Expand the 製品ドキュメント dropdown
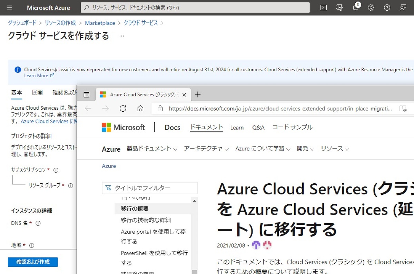The height and width of the screenshot is (274, 414). [152, 149]
